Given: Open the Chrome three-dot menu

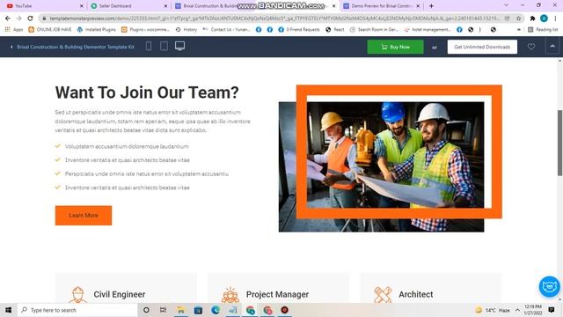Looking at the screenshot, I should click(x=555, y=18).
